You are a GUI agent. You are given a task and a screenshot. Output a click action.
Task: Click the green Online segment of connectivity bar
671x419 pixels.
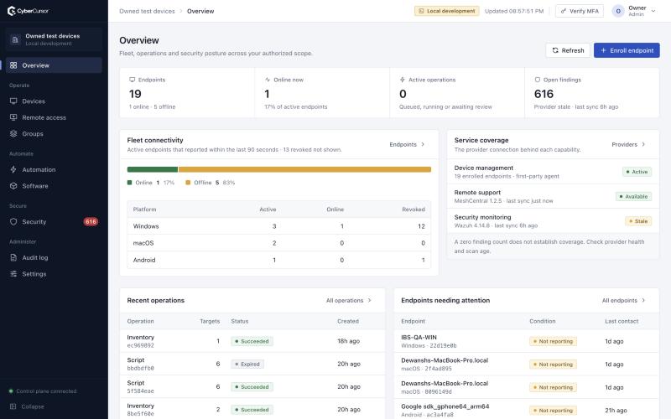click(x=153, y=169)
